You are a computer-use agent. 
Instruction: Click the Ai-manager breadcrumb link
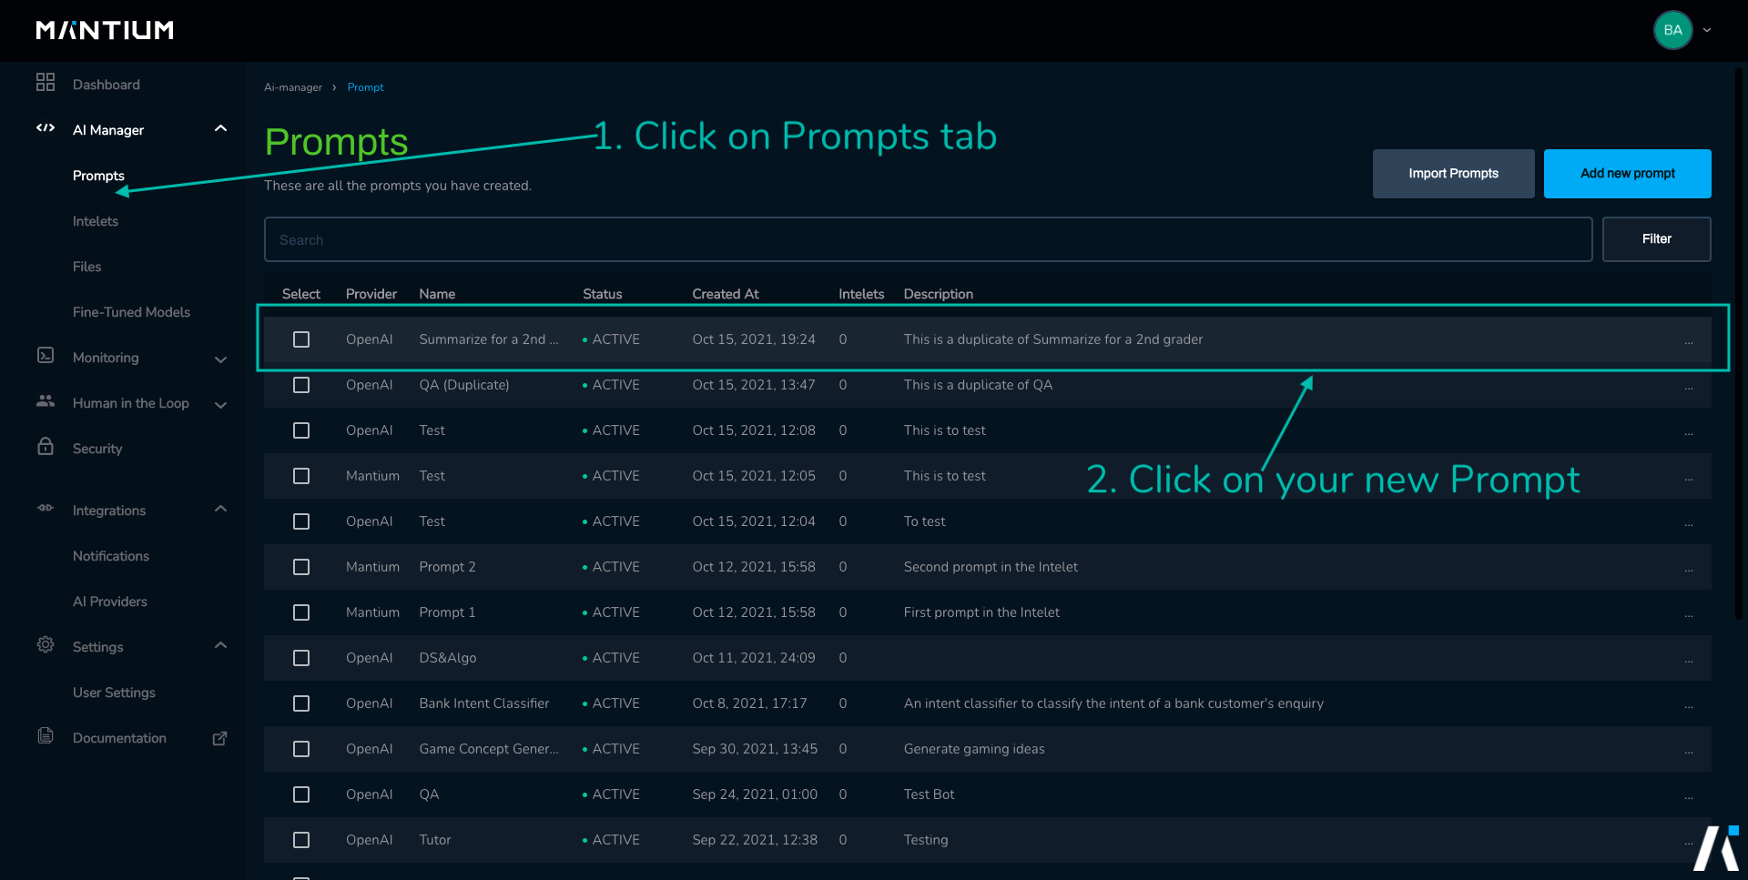(x=293, y=87)
